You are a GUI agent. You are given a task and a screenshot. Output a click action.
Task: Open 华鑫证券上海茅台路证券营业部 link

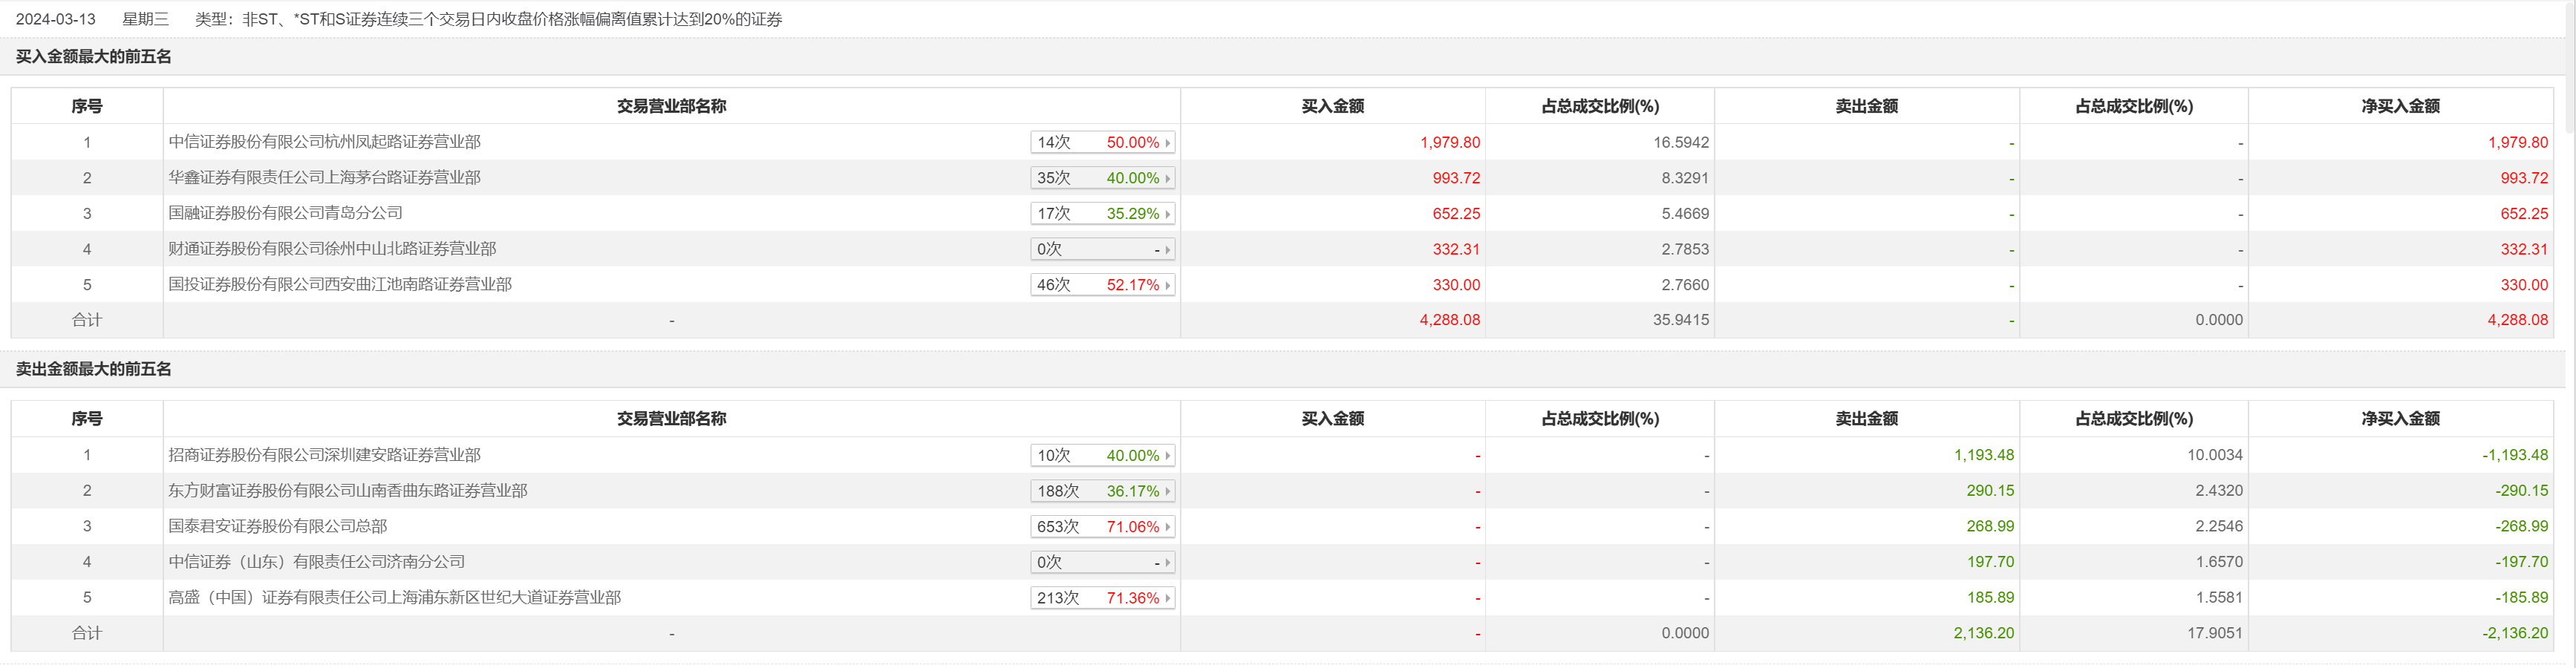(324, 178)
